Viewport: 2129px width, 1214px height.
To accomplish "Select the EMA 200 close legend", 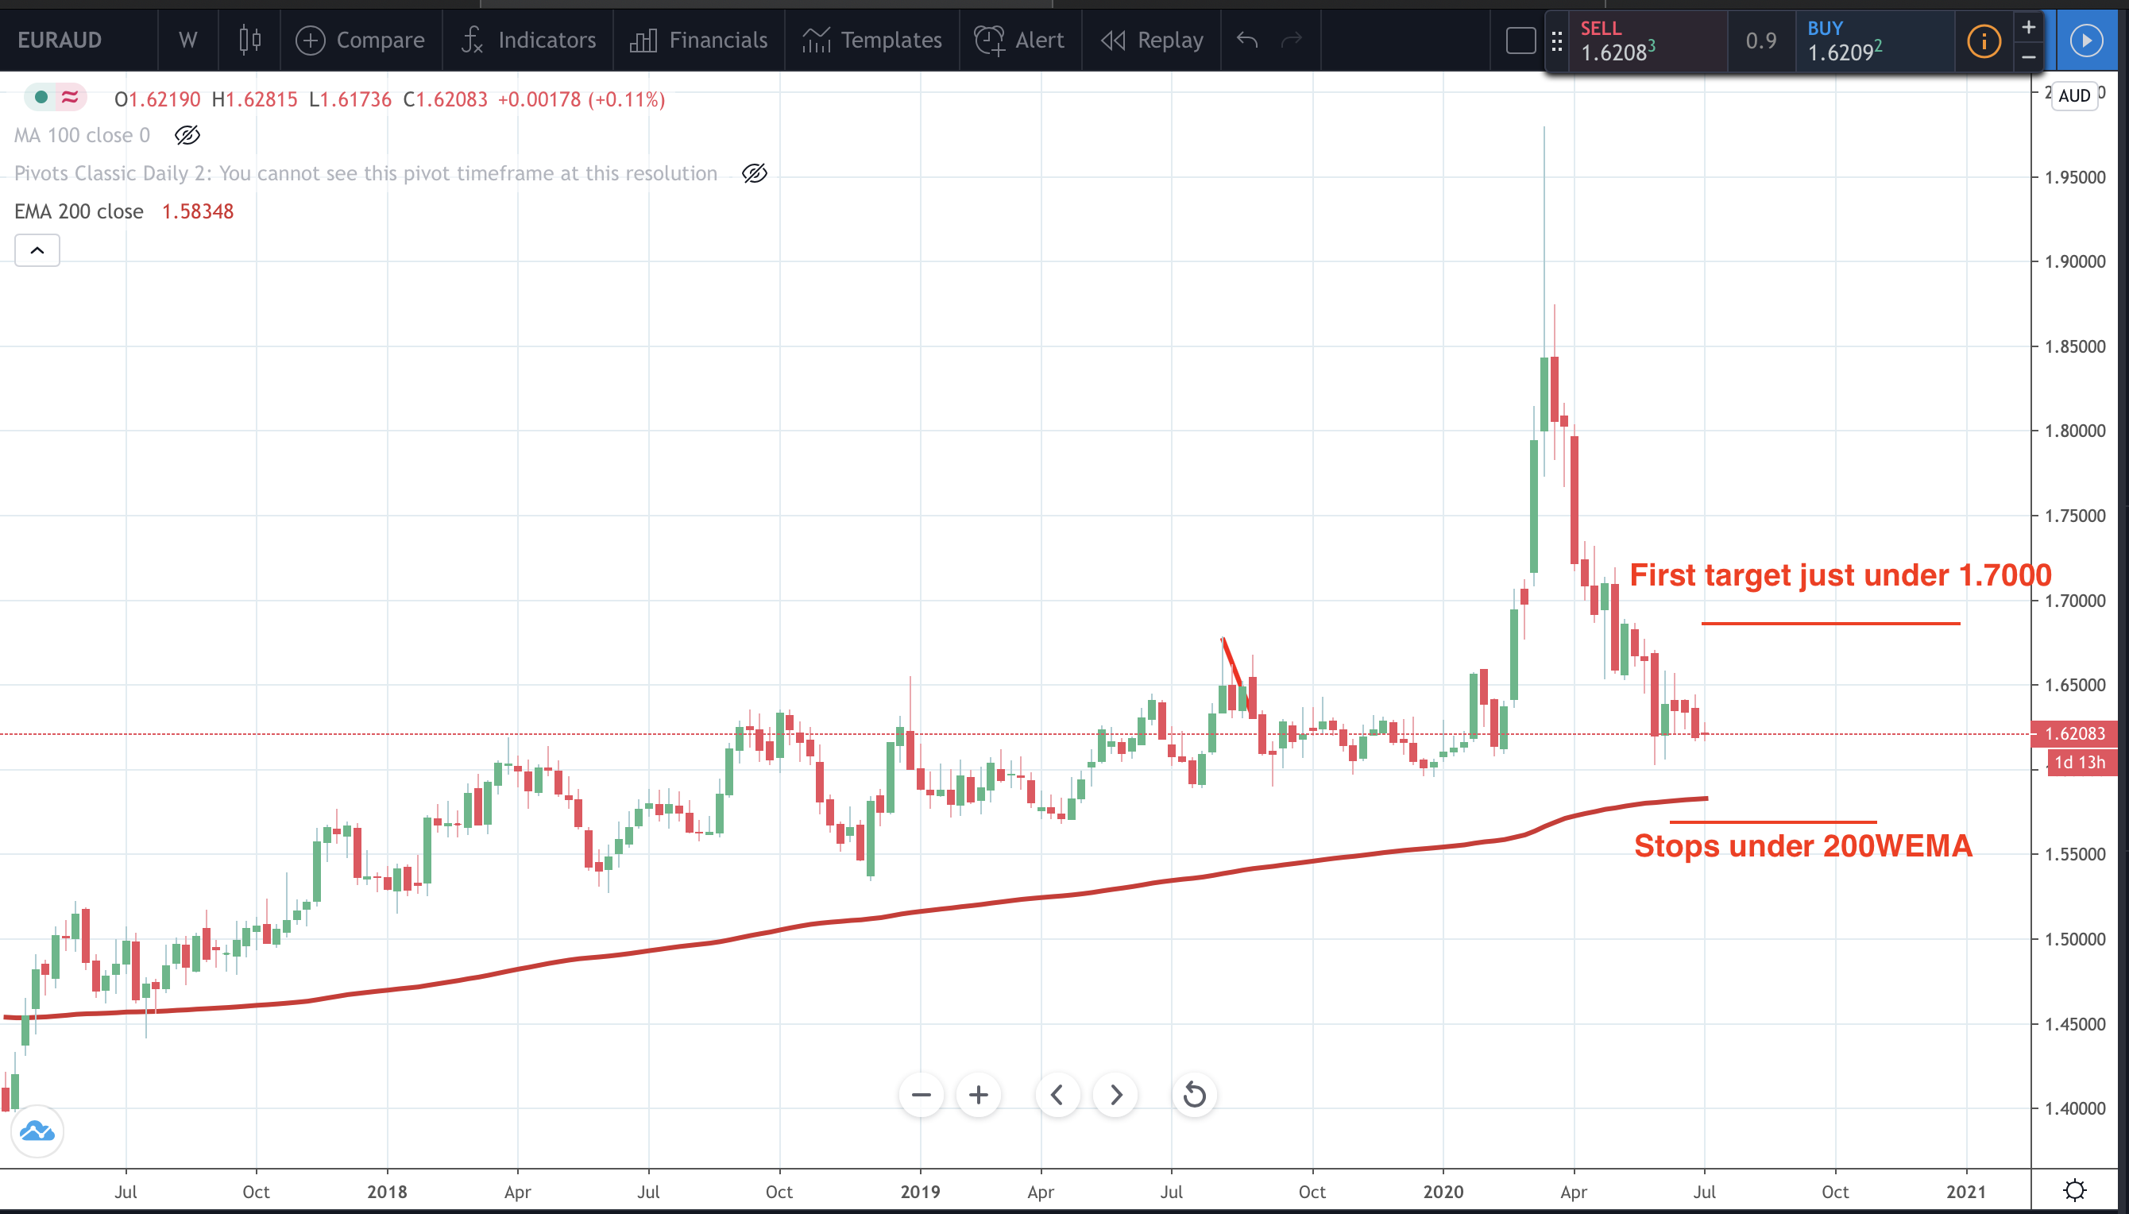I will point(79,212).
